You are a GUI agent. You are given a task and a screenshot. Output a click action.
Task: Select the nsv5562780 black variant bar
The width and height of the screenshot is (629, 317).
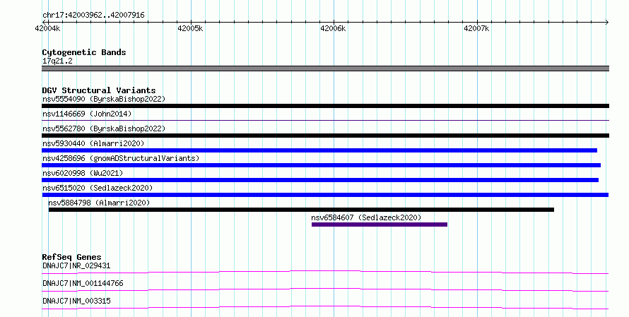pyautogui.click(x=325, y=136)
